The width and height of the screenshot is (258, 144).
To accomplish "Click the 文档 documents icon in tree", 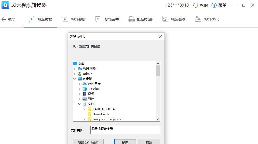I will point(85,104).
